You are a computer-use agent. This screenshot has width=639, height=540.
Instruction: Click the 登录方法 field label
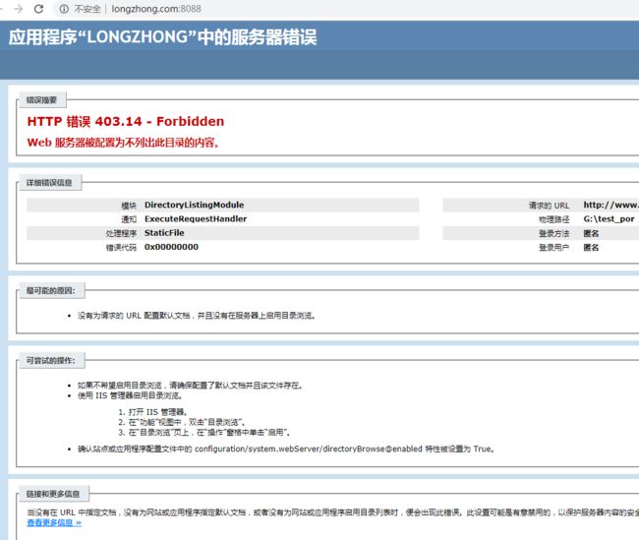click(553, 234)
